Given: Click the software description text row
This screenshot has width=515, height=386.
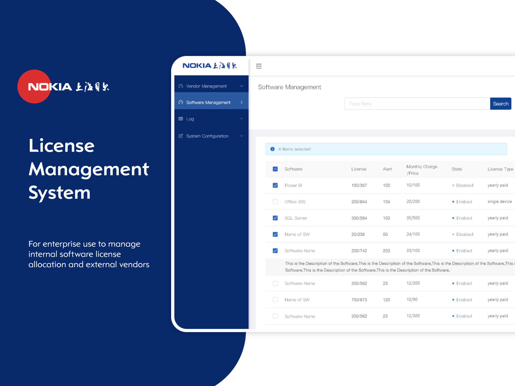Looking at the screenshot, I should 390,267.
